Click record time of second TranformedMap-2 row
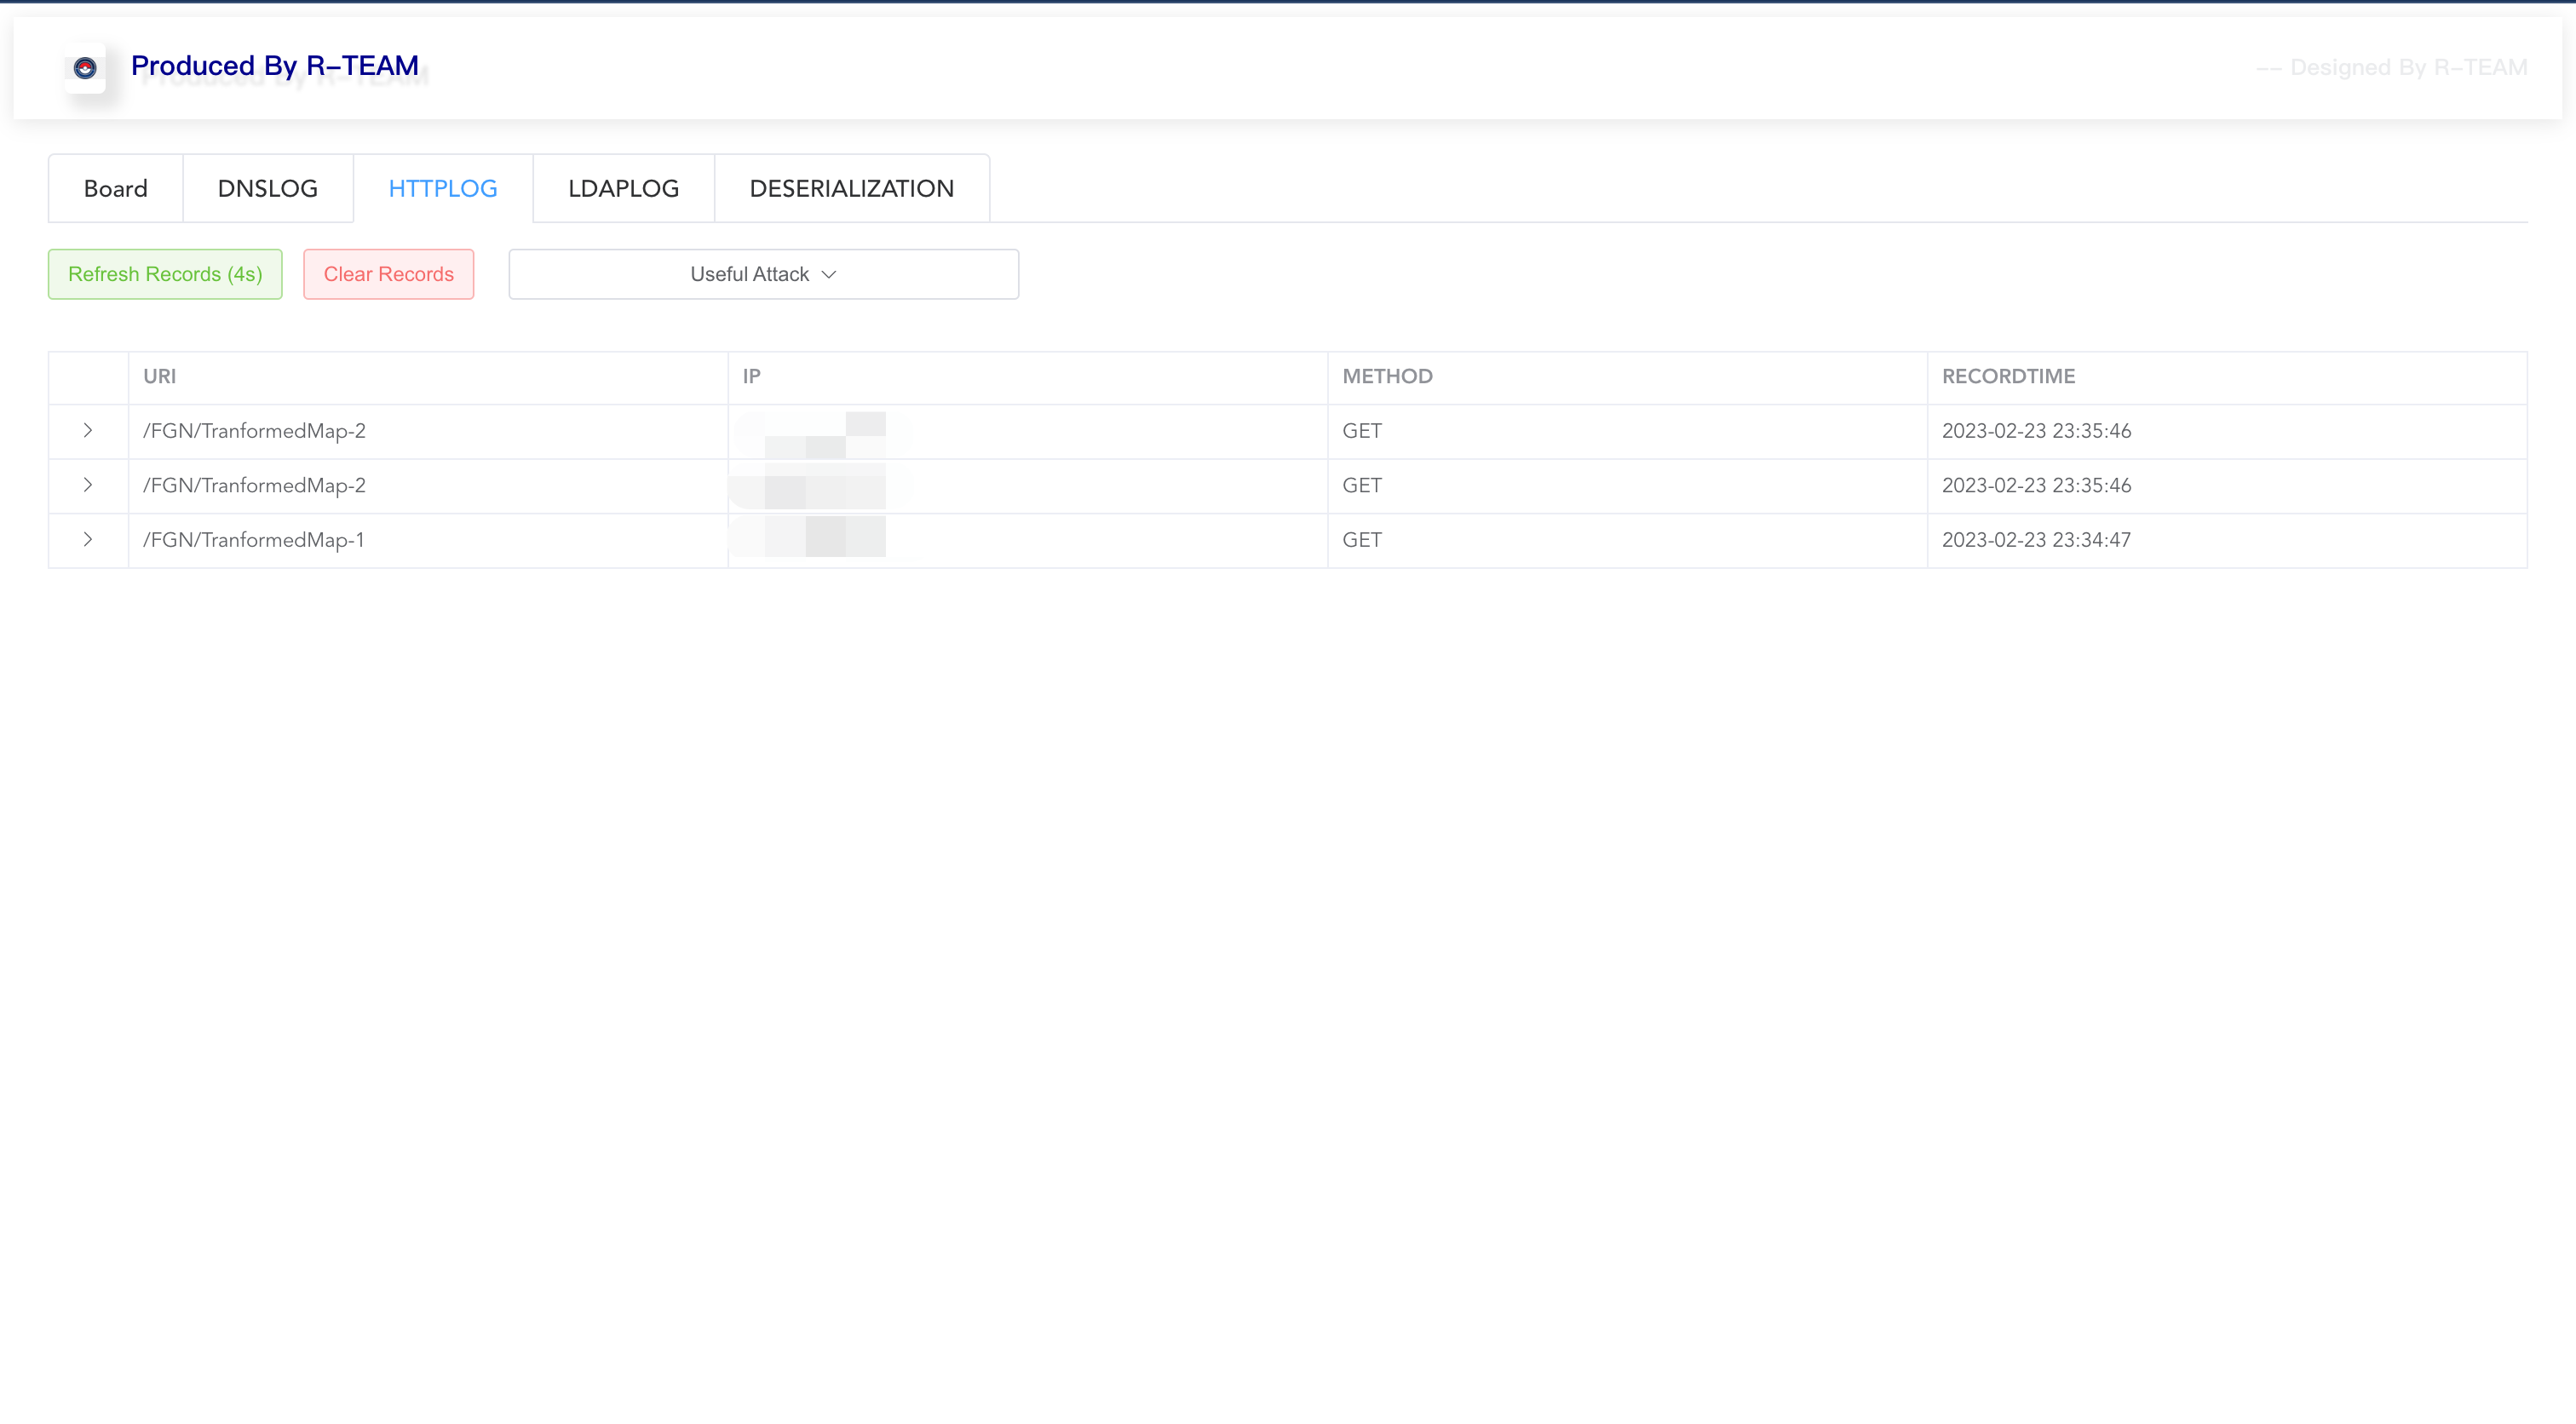This screenshot has width=2576, height=1424. pyautogui.click(x=2037, y=485)
